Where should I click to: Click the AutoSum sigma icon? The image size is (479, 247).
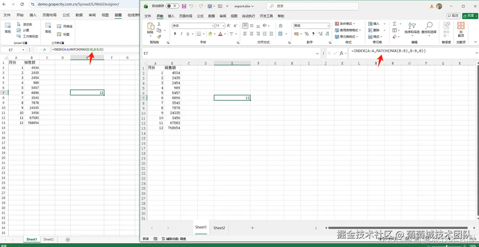click(x=394, y=24)
